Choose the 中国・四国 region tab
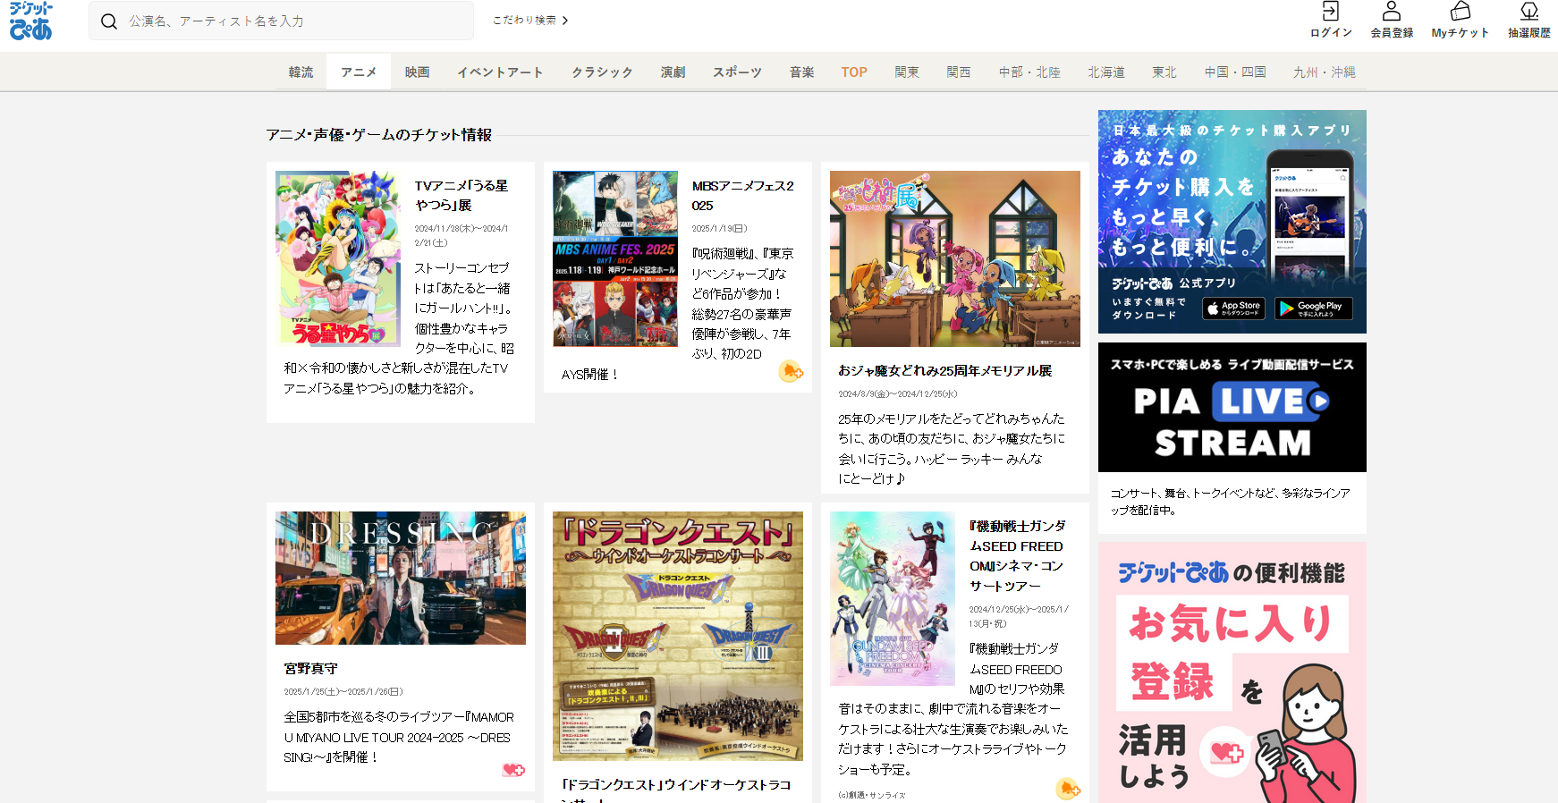 (x=1235, y=72)
